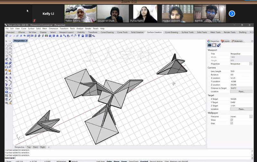Select the Arc tool
Image resolution: width=257 pixels, height=162 pixels.
6,52
